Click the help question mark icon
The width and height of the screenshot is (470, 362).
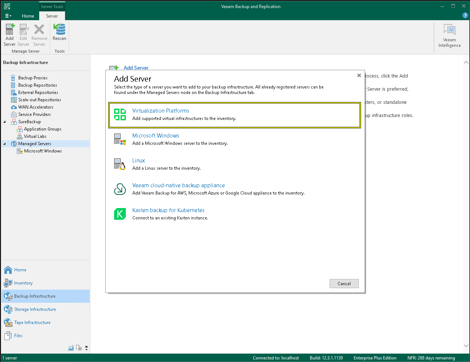click(x=465, y=16)
